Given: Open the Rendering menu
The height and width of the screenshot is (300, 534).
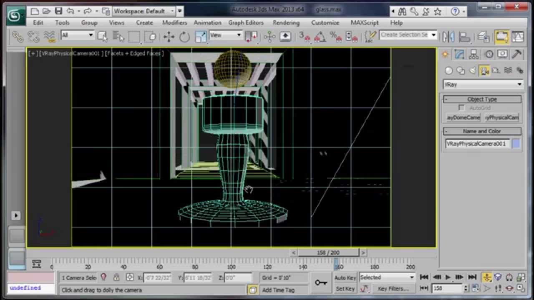Looking at the screenshot, I should 286,22.
